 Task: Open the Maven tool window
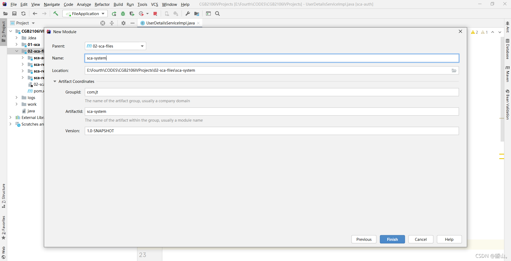tap(508, 74)
